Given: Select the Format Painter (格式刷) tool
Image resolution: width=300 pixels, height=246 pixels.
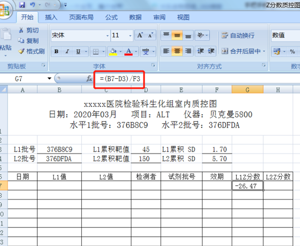Looking at the screenshot, I should [22, 51].
